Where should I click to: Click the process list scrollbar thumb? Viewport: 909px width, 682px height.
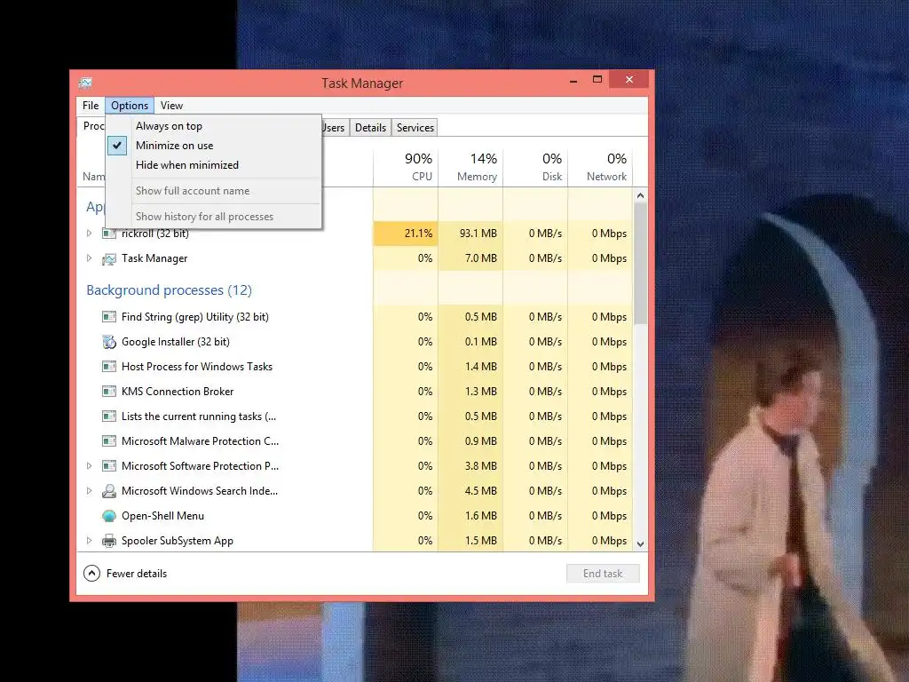click(x=641, y=264)
